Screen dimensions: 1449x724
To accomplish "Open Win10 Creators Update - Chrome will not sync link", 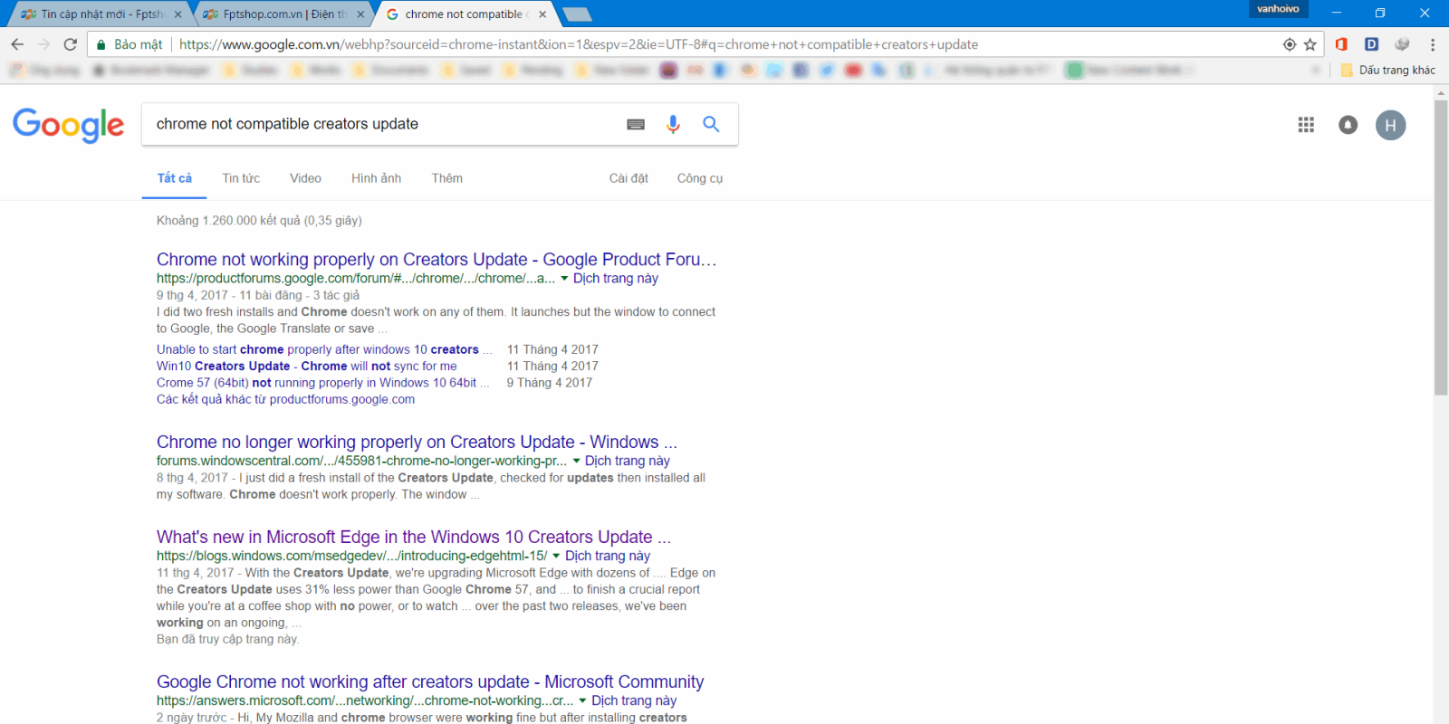I will (307, 366).
